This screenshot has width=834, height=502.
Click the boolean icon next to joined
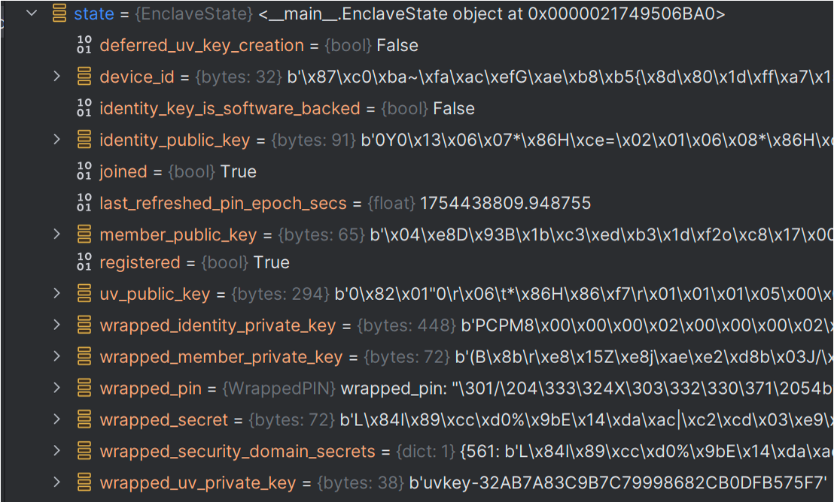pyautogui.click(x=84, y=171)
